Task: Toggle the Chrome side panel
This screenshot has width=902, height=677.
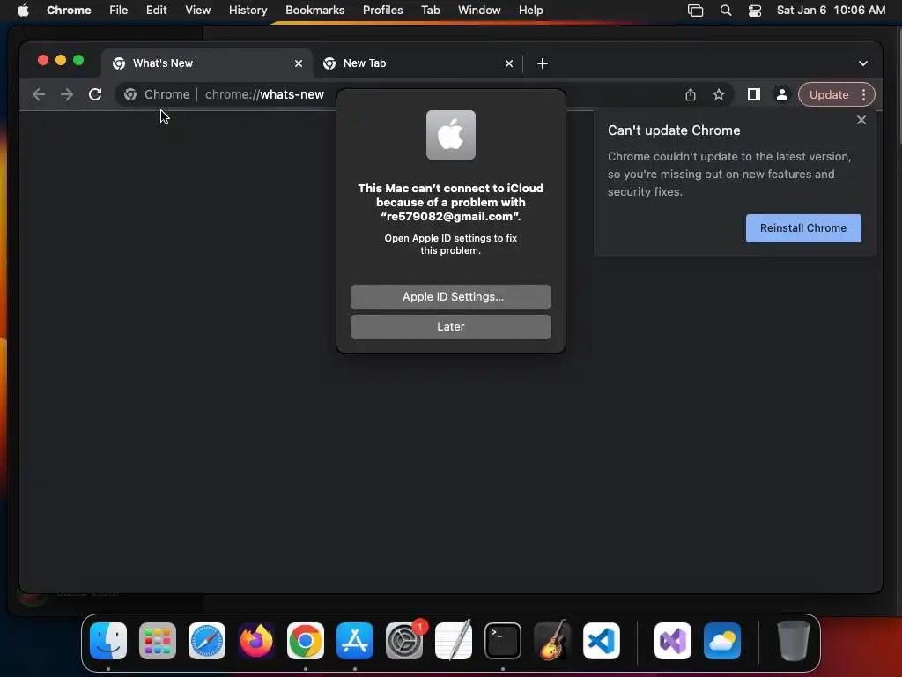Action: click(754, 94)
